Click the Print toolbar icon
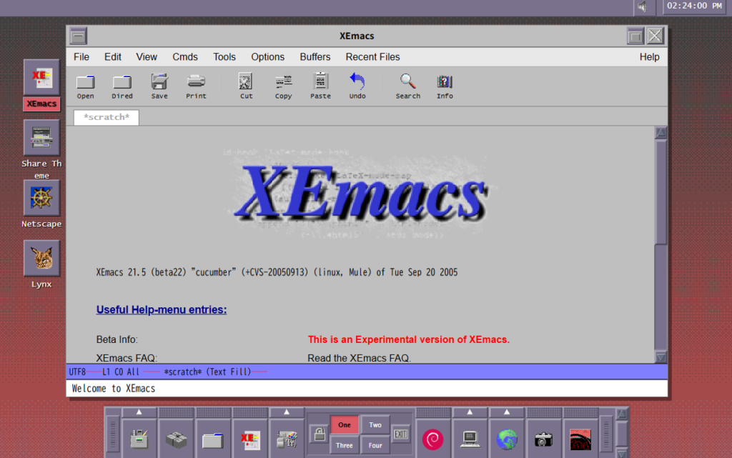732x458 pixels. coord(196,86)
